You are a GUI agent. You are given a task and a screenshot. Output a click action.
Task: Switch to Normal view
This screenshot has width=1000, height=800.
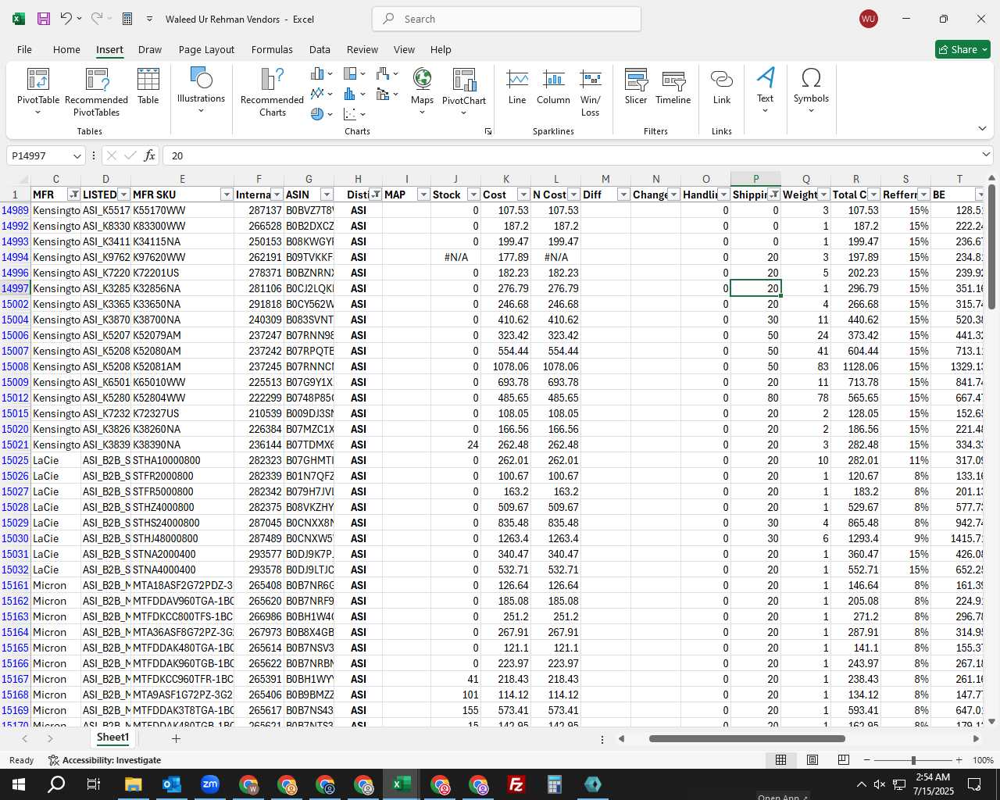click(780, 760)
